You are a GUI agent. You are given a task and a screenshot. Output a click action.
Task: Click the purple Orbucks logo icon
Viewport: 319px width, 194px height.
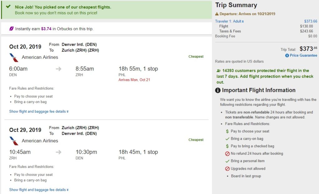[12, 29]
